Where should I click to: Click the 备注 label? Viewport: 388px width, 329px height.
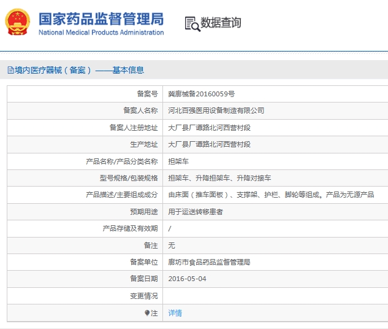[x=151, y=246]
